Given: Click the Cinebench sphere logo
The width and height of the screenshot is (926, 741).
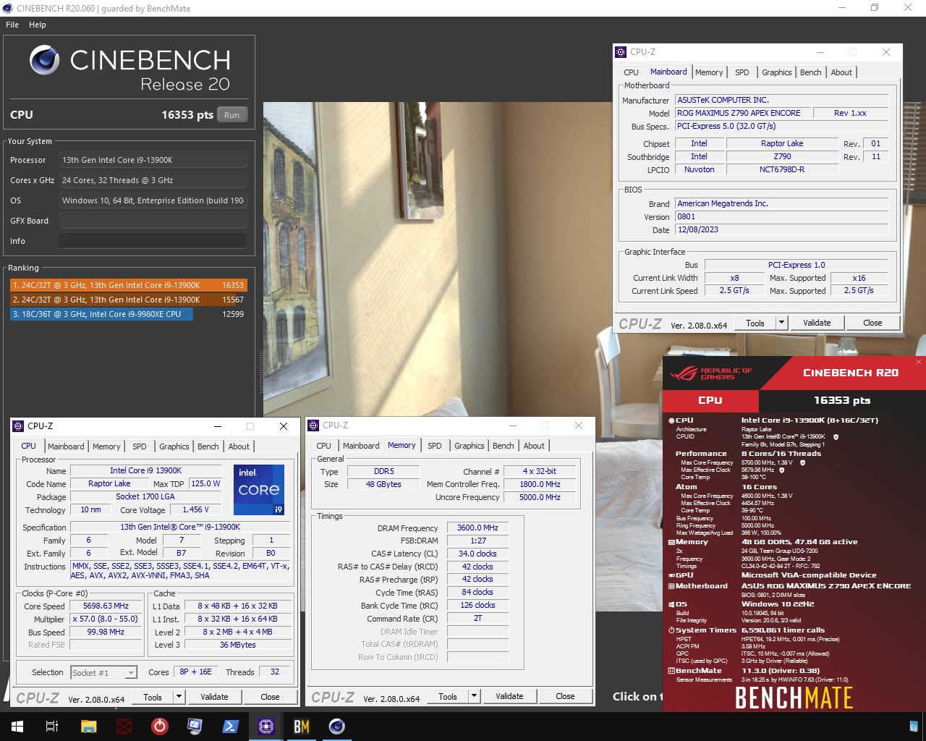Looking at the screenshot, I should tap(45, 61).
